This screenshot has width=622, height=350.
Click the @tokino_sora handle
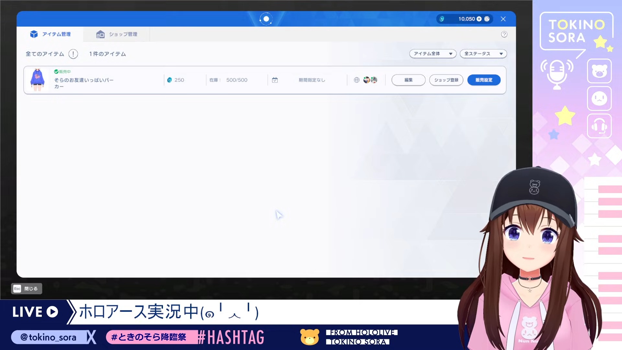pyautogui.click(x=48, y=337)
